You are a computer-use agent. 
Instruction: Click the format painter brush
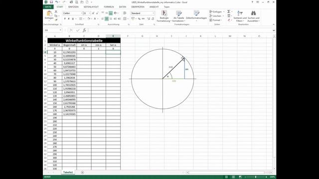pos(56,20)
